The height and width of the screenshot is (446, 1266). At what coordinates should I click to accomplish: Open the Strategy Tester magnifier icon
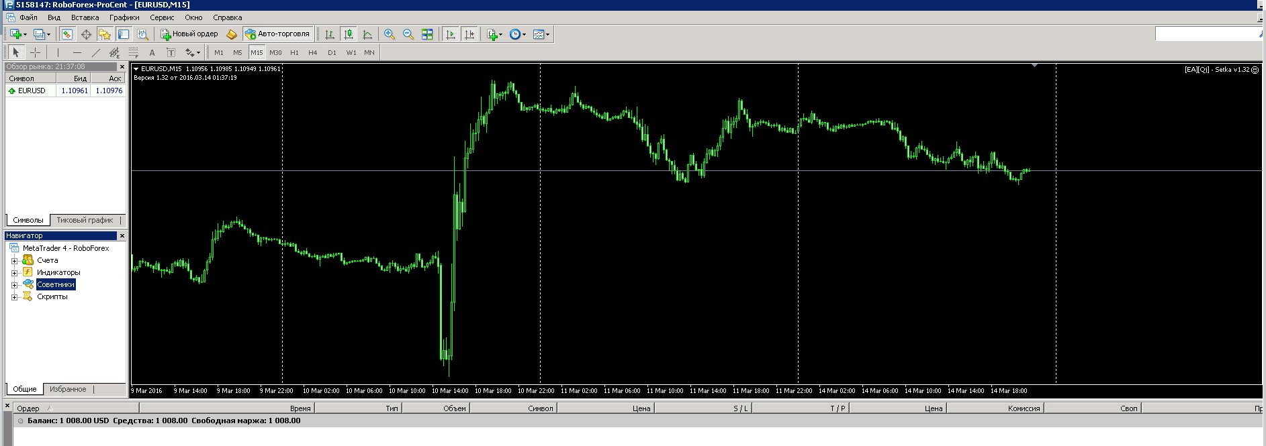tap(142, 34)
